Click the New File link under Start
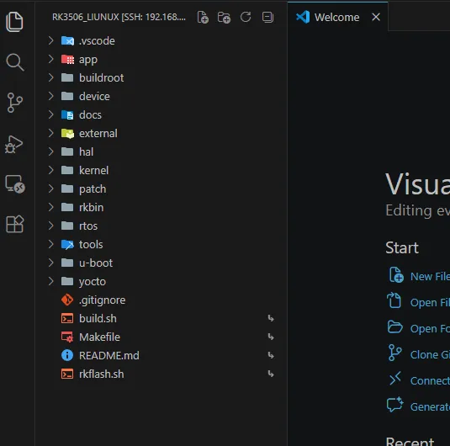The width and height of the screenshot is (450, 446). (430, 276)
